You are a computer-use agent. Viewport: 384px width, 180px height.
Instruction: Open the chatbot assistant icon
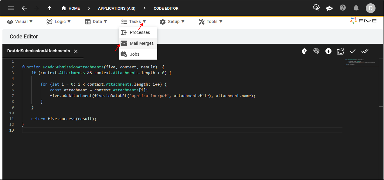[x=329, y=8]
